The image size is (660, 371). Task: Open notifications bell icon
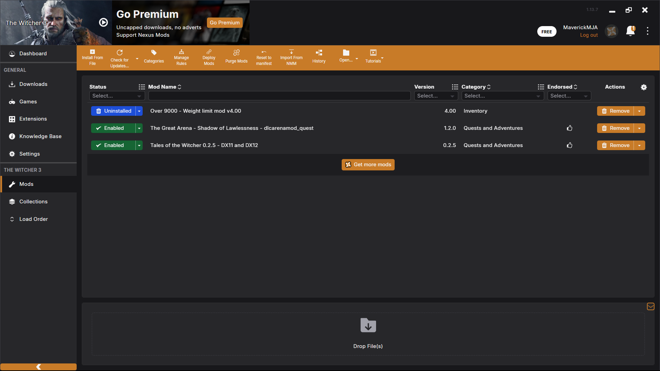630,31
